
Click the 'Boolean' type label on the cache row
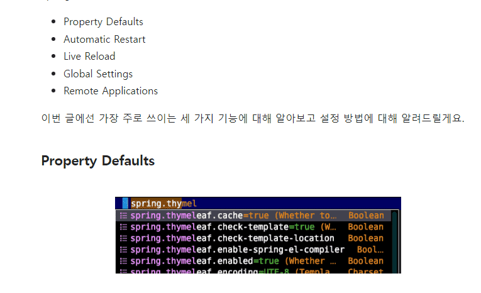coord(366,216)
